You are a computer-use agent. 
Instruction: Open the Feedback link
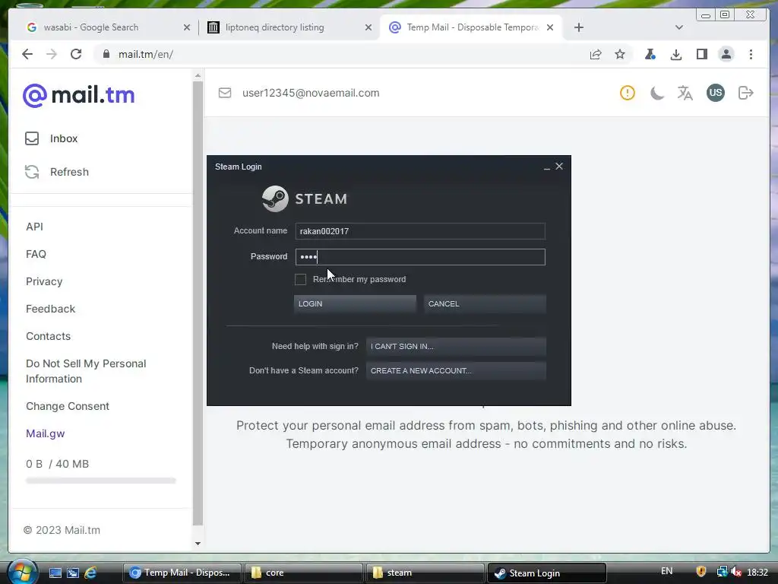[x=51, y=309]
